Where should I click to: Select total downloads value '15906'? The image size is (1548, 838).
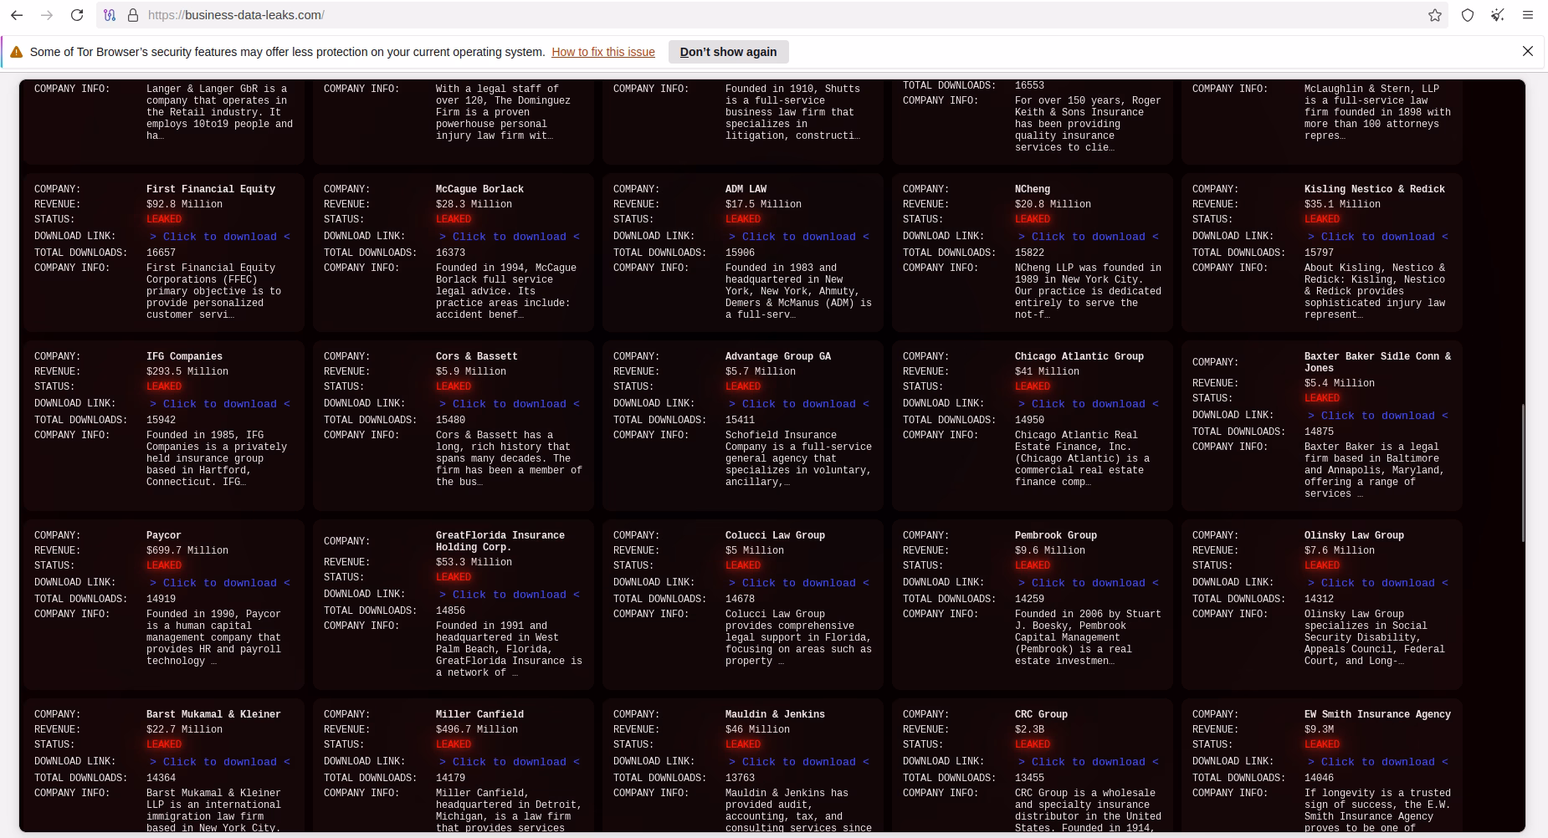740,253
